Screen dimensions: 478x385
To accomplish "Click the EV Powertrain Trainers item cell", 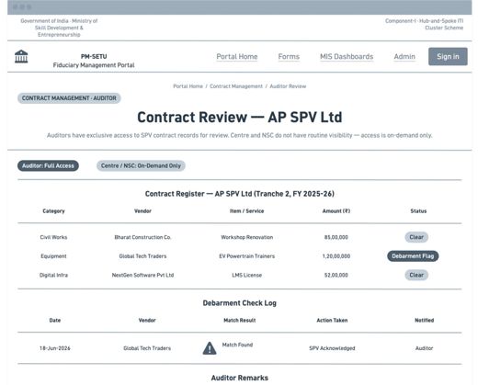I will pos(247,256).
